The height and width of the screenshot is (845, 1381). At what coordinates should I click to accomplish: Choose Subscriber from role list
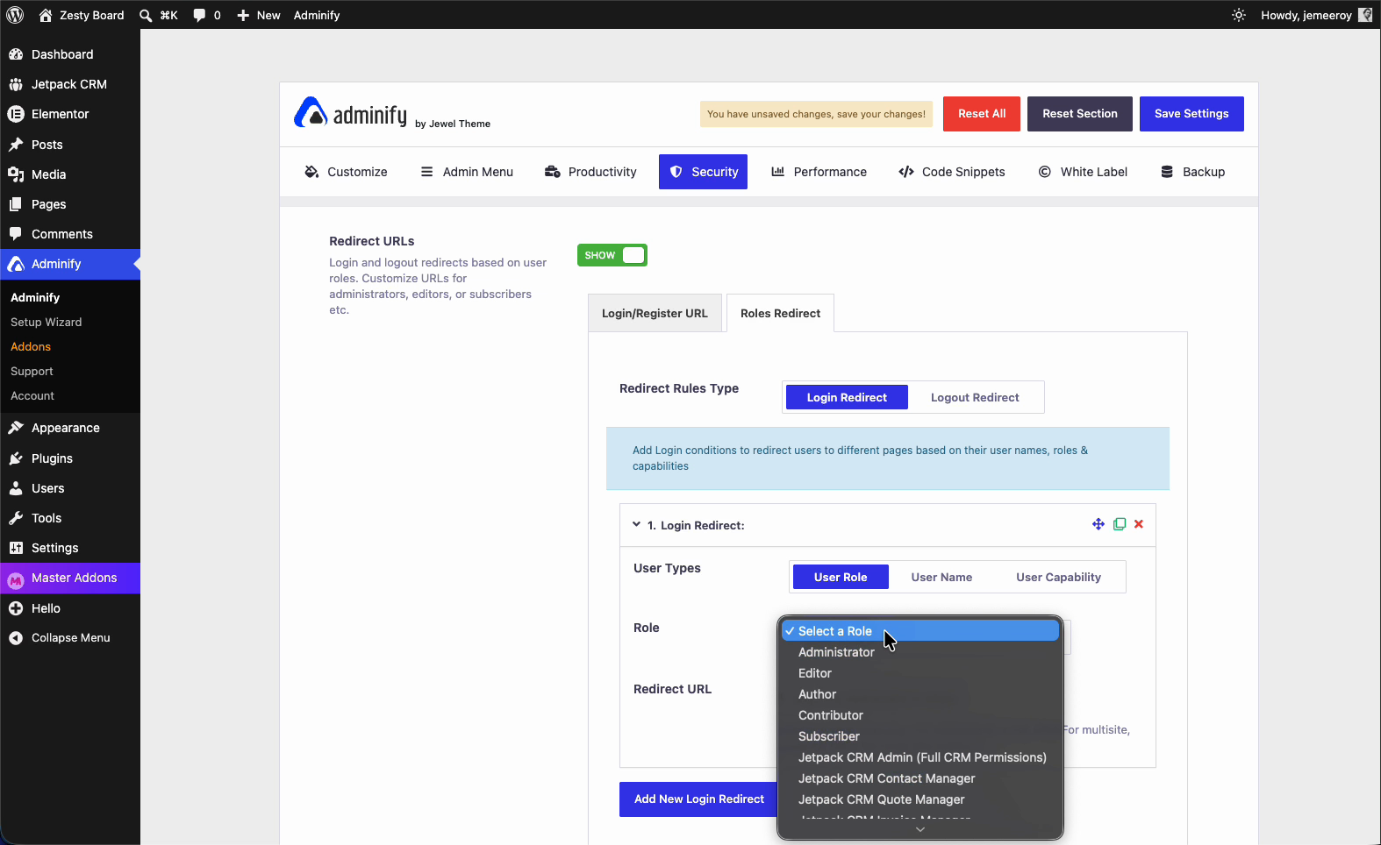click(x=919, y=736)
